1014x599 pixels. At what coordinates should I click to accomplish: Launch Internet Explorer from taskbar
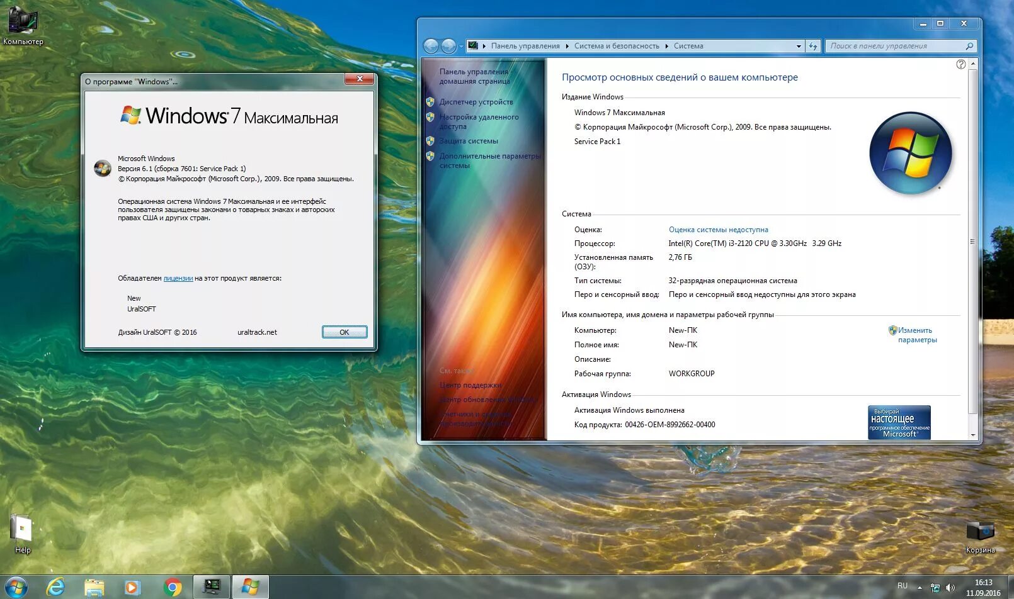click(55, 587)
